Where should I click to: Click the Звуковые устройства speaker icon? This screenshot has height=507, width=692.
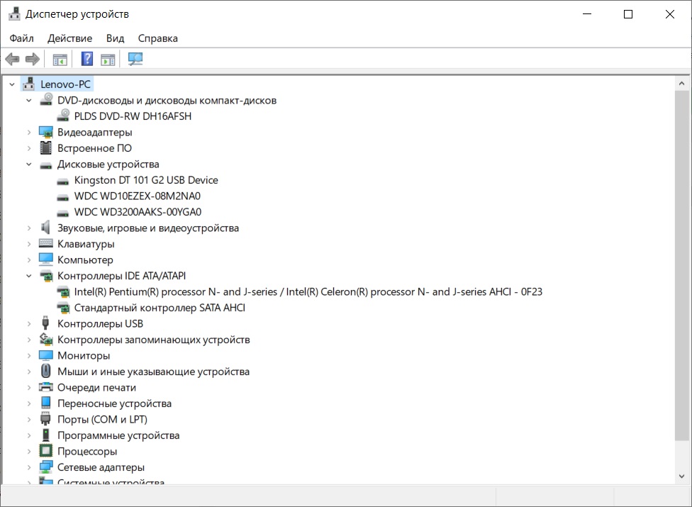46,228
